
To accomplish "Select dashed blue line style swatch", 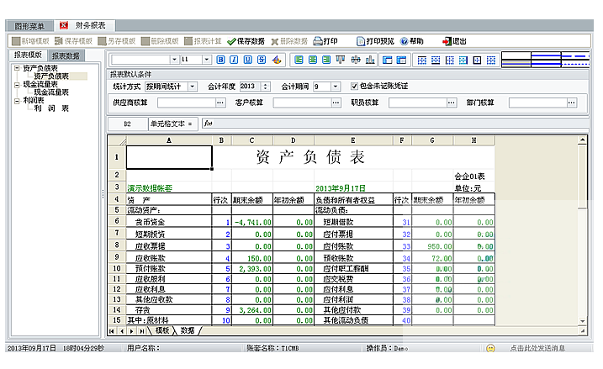I will 575,56.
